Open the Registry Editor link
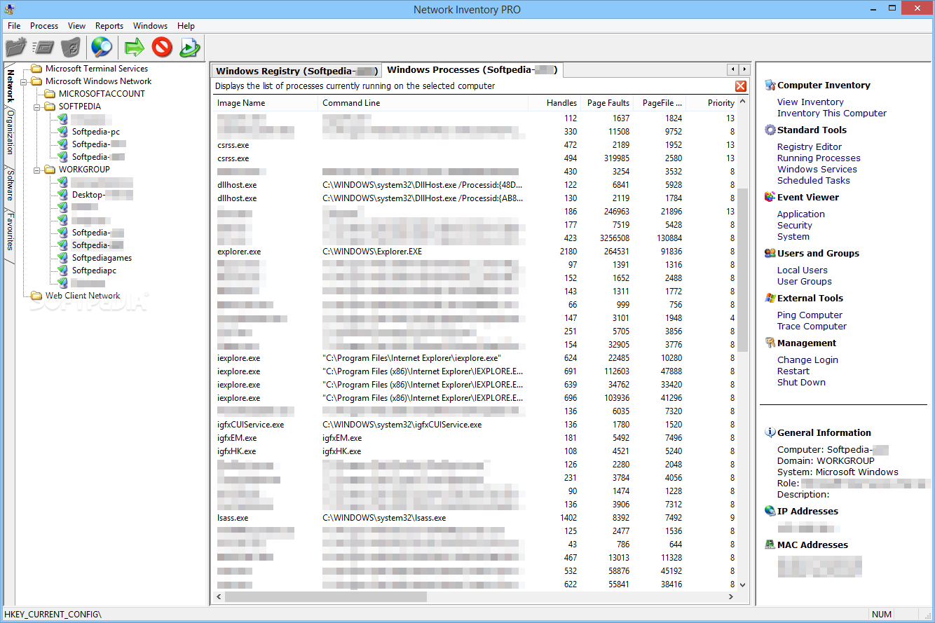 [810, 147]
